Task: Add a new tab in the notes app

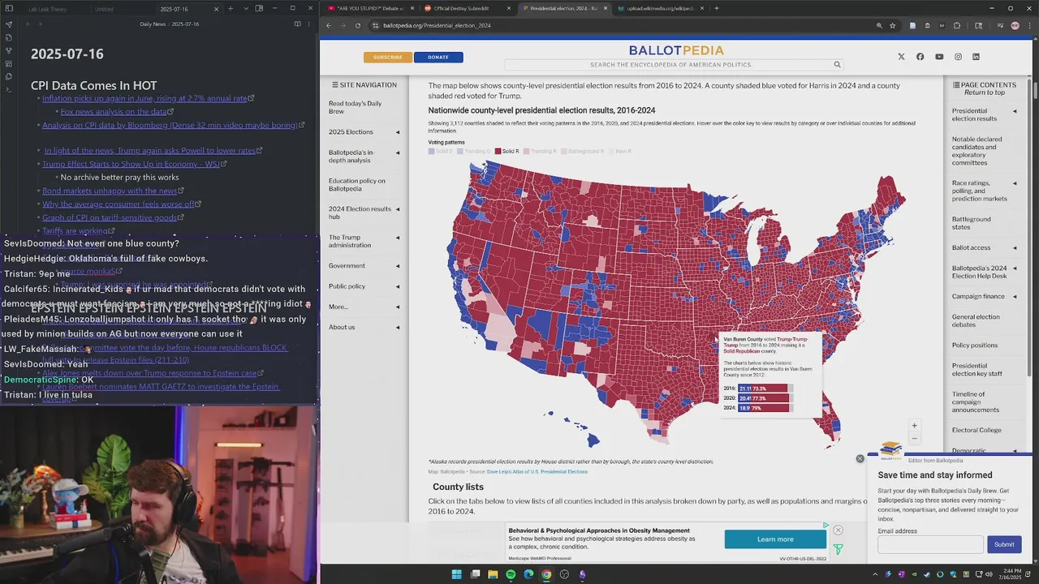Action: tap(231, 9)
